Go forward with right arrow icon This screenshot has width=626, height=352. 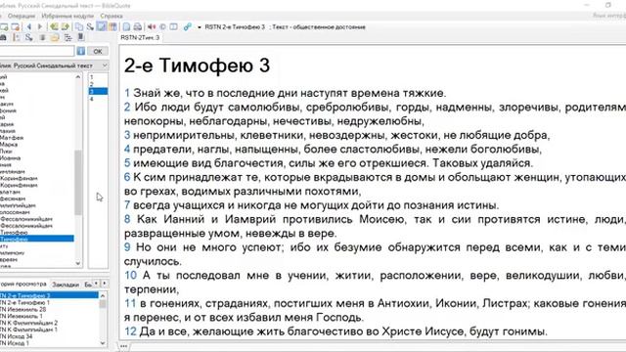(40, 26)
